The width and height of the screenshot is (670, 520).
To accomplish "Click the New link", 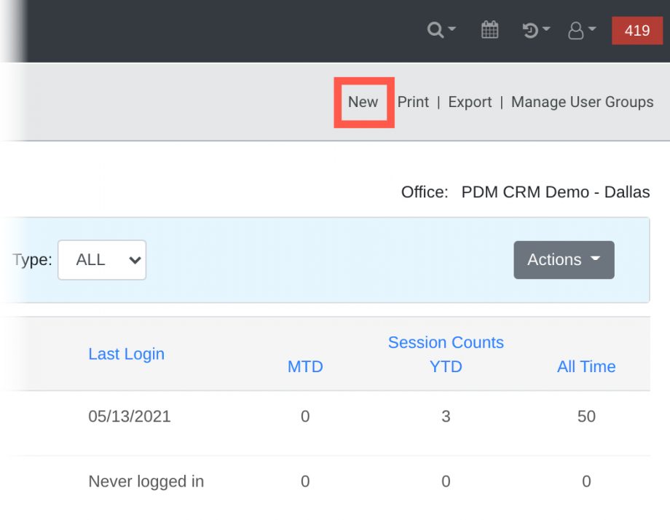I will tap(363, 102).
